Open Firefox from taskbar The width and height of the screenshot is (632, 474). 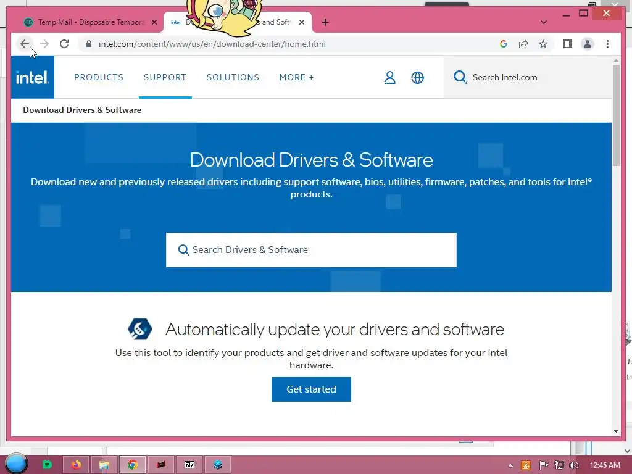(76, 465)
